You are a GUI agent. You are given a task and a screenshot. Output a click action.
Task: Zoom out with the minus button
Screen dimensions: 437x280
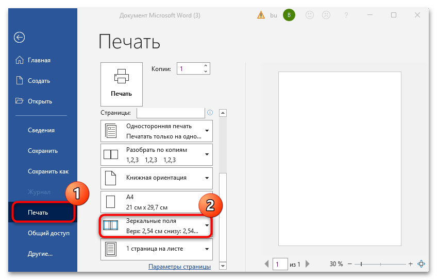click(350, 264)
